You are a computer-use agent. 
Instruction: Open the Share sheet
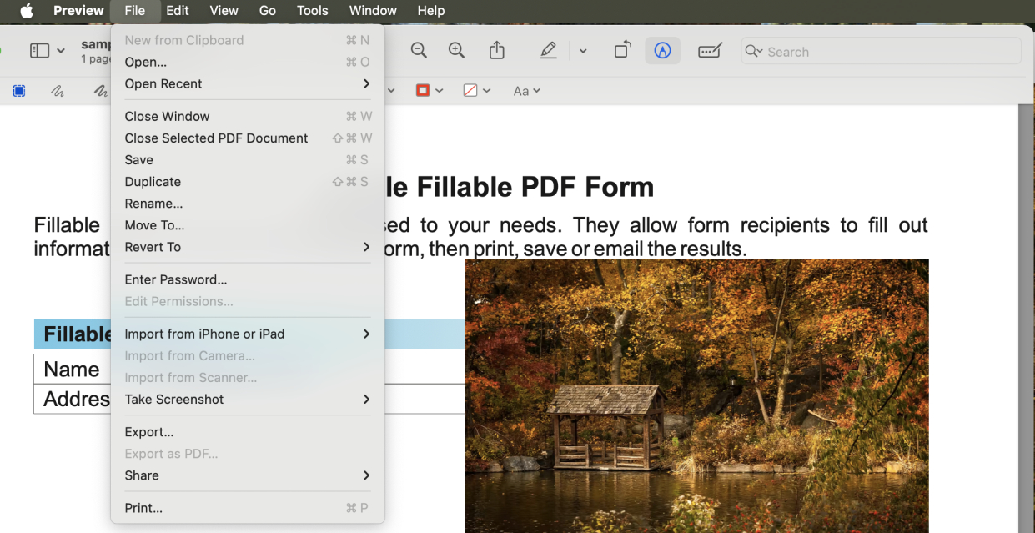point(496,51)
